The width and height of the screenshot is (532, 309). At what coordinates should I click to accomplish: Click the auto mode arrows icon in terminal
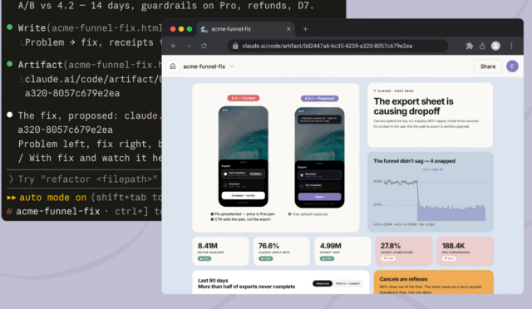pyautogui.click(x=11, y=198)
